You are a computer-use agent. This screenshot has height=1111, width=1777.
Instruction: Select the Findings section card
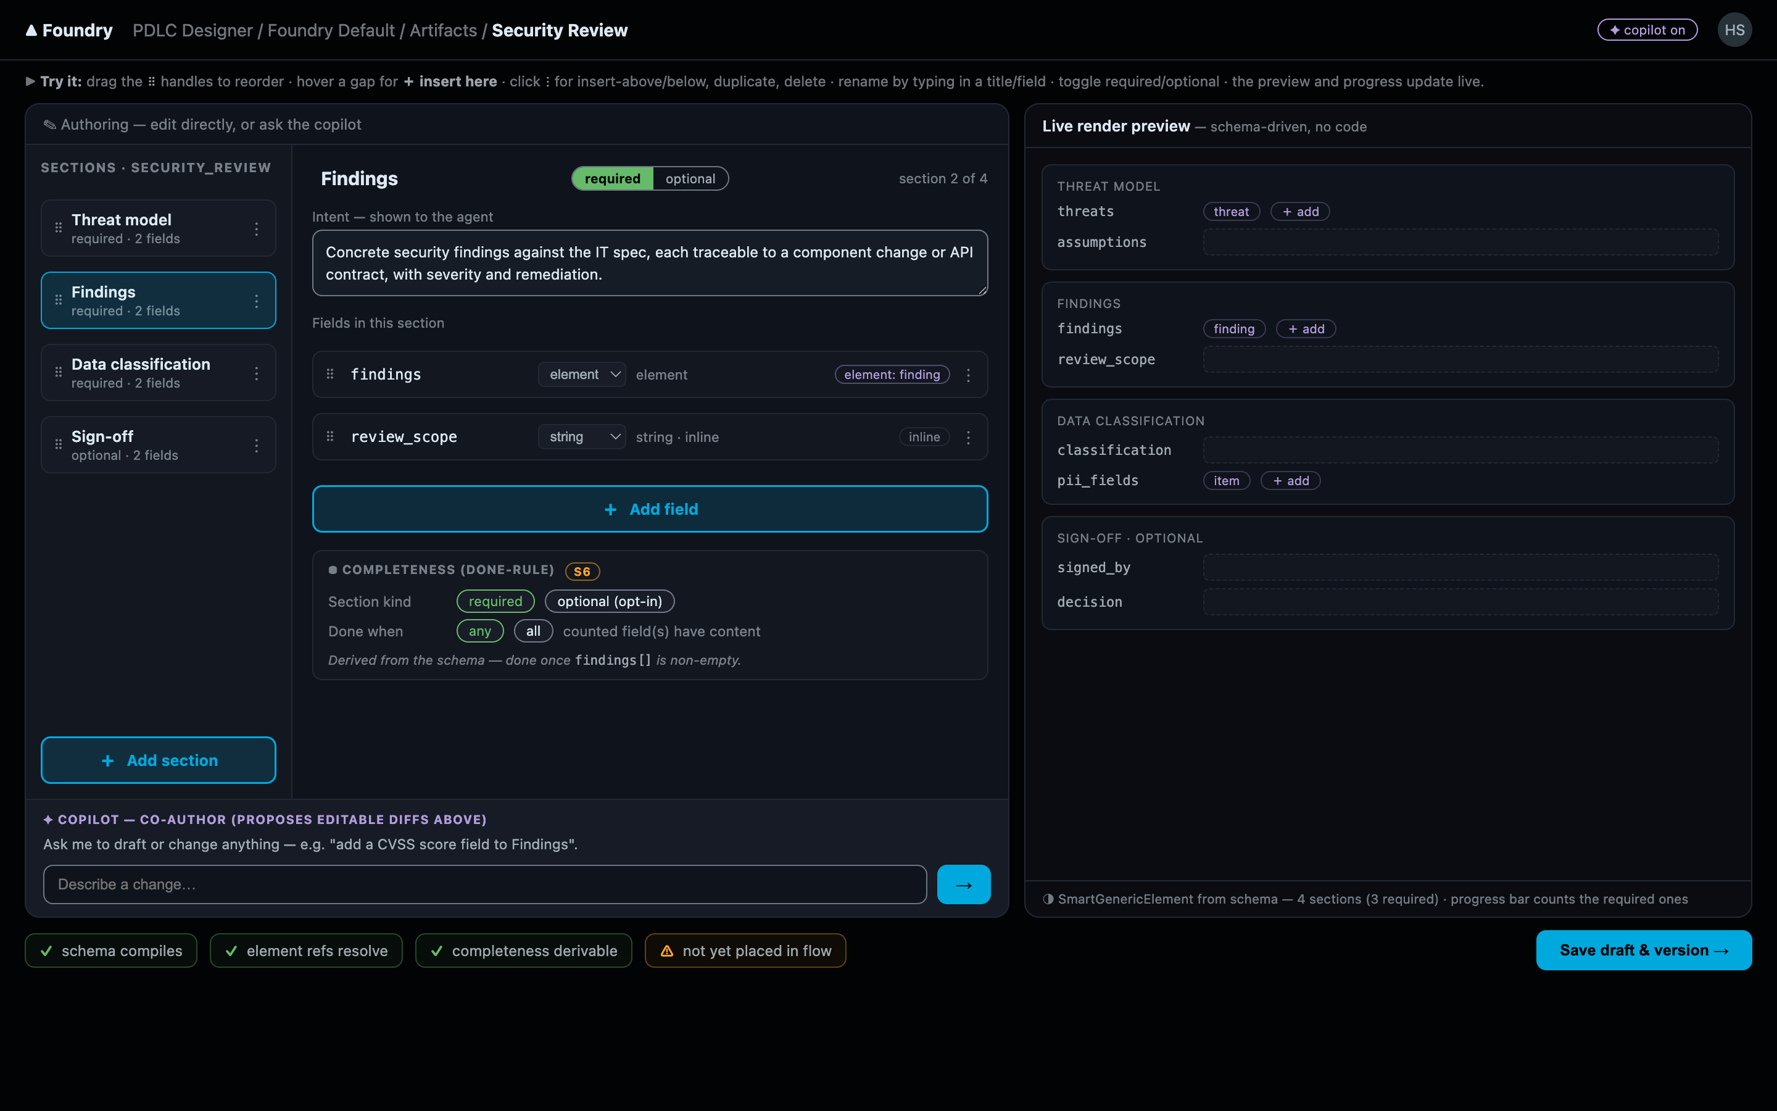point(159,301)
